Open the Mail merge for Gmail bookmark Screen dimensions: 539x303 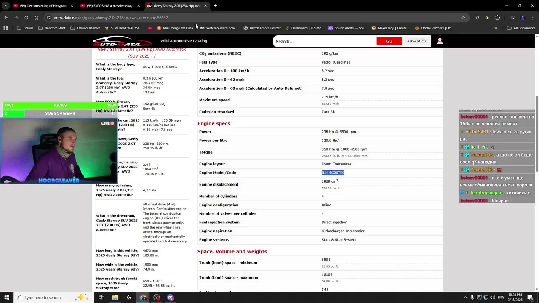[x=176, y=28]
